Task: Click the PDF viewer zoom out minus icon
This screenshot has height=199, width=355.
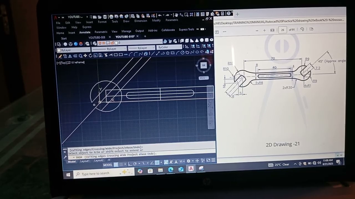Action: click(257, 30)
